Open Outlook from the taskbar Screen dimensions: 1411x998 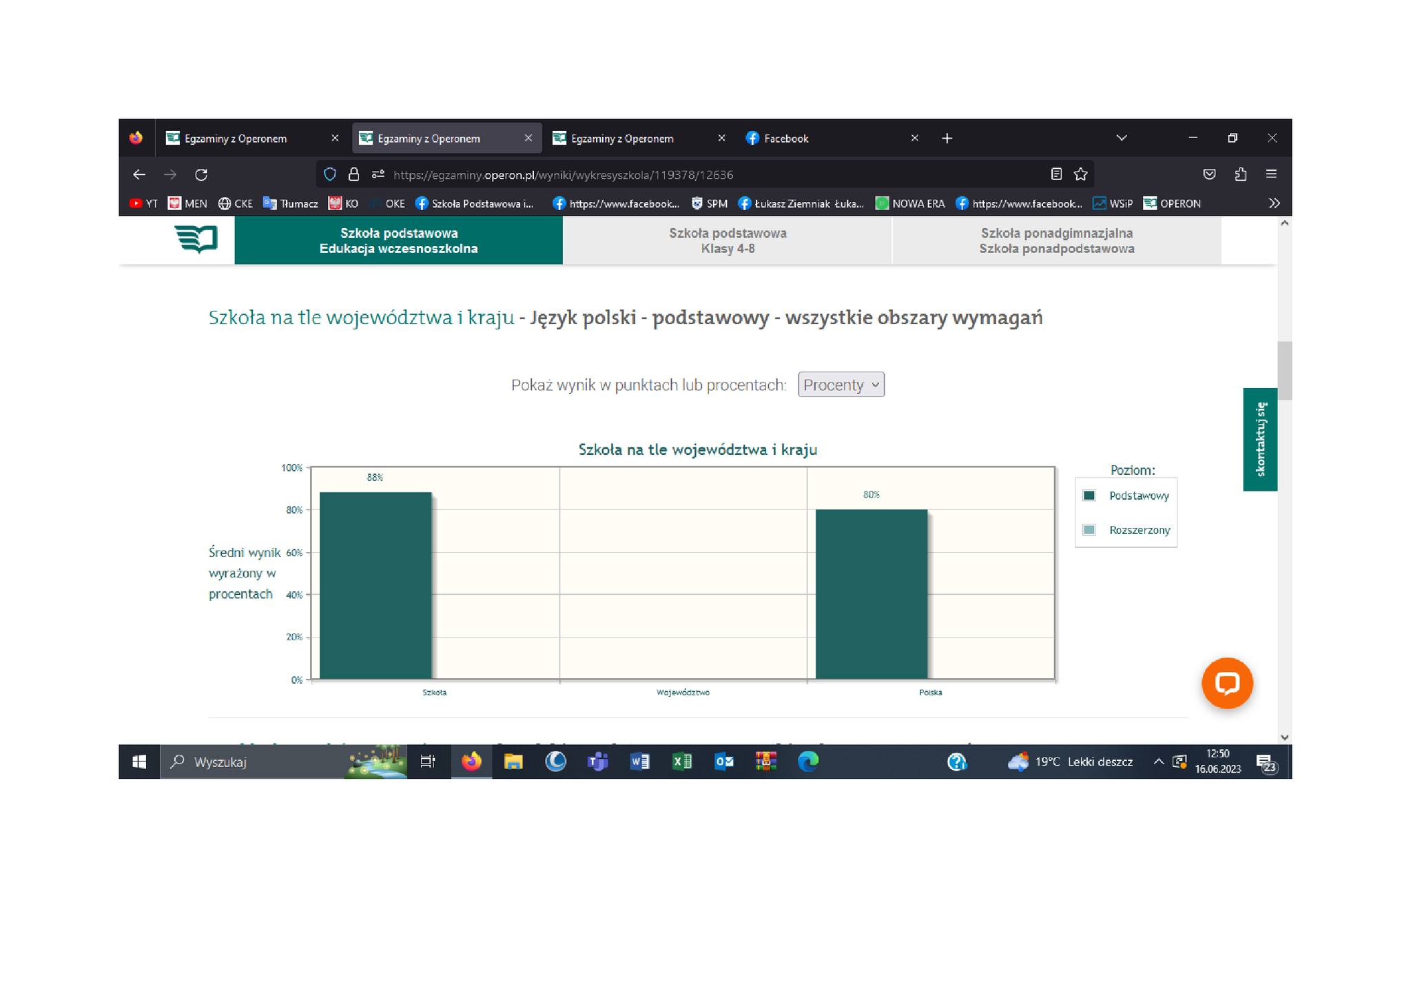tap(723, 762)
